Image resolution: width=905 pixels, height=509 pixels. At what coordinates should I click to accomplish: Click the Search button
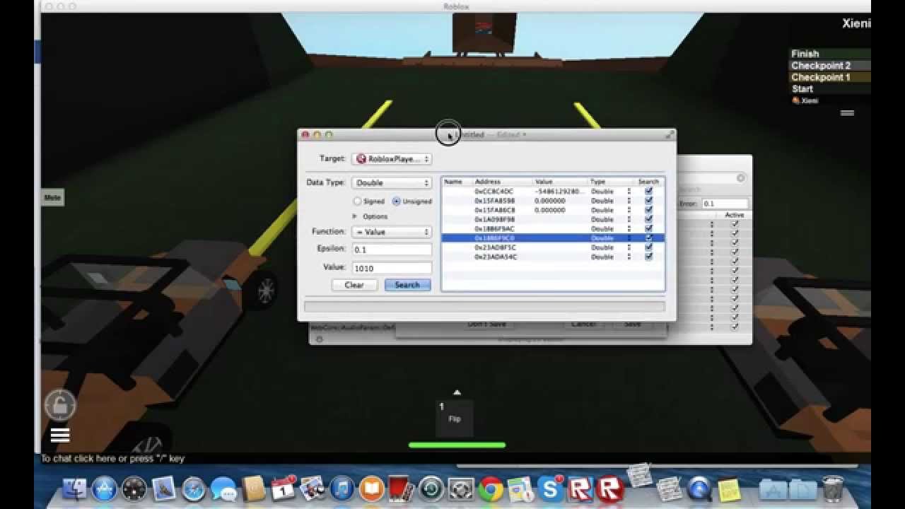click(x=407, y=285)
